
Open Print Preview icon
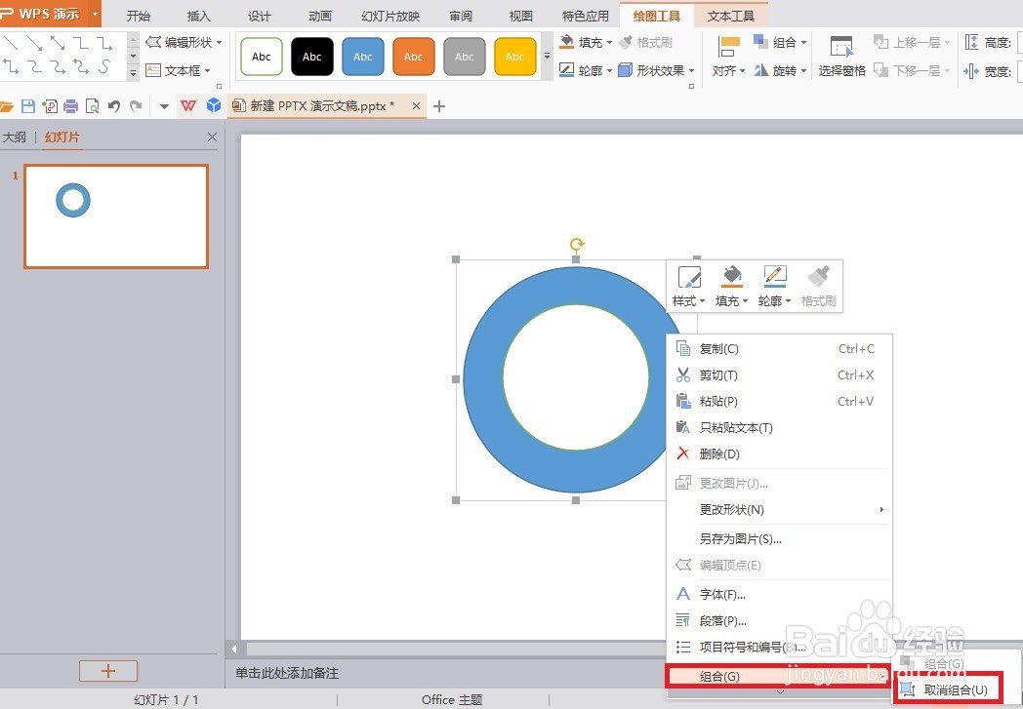point(93,106)
